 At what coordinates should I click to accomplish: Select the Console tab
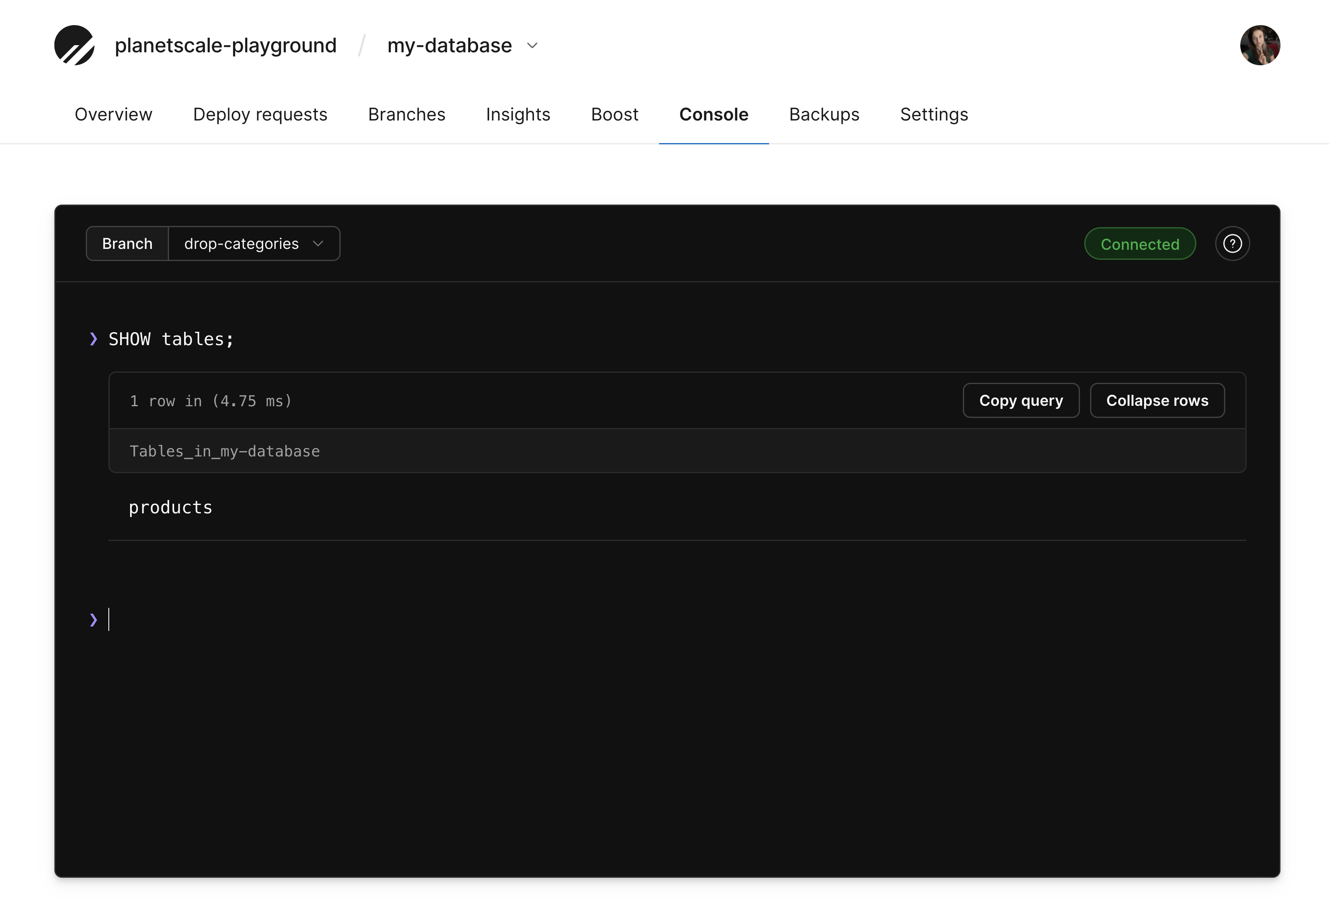(714, 114)
